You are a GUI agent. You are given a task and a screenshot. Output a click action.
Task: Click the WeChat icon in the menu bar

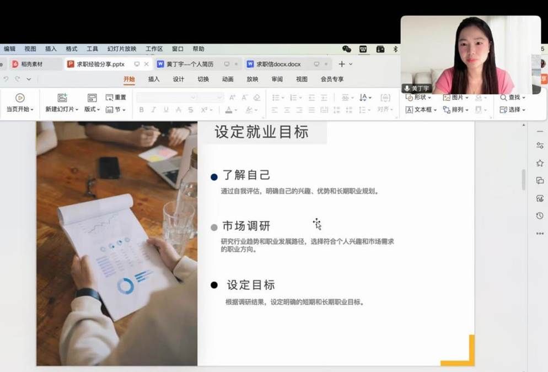pos(347,49)
